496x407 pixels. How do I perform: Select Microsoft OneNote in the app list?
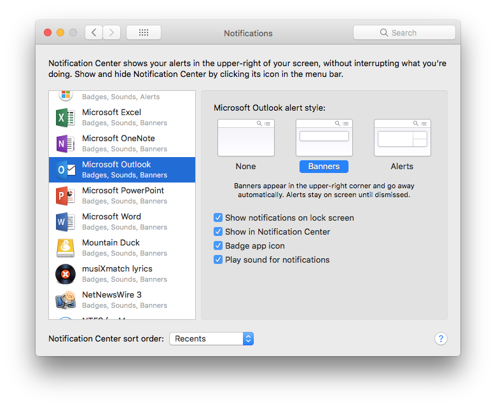pyautogui.click(x=122, y=144)
